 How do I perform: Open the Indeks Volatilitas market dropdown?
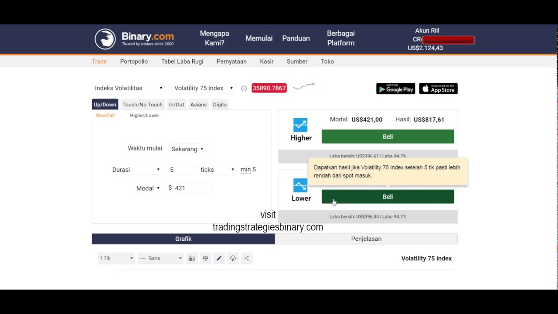(x=129, y=88)
